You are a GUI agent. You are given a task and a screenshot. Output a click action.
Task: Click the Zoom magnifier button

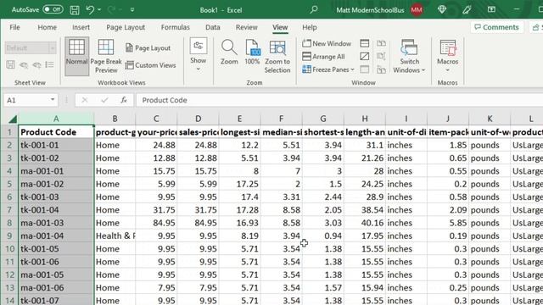(x=229, y=53)
